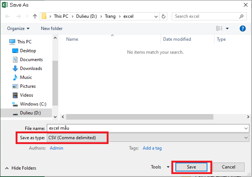252x177 pixels.
Task: Click the Music note icon
Action: coord(15,77)
